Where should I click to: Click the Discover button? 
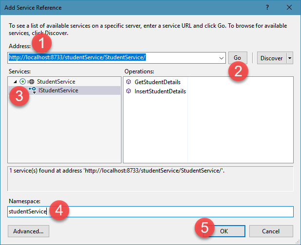(272, 58)
